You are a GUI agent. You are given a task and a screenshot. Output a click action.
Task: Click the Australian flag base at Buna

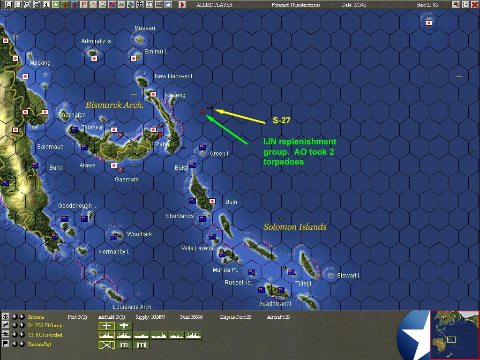35,165
